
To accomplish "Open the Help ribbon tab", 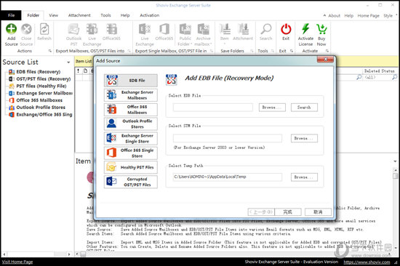I will [125, 15].
